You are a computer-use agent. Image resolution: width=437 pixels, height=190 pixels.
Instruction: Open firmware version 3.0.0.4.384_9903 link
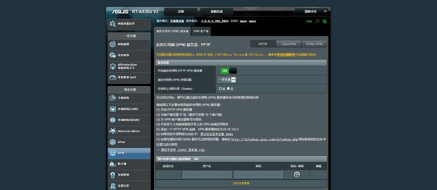click(x=215, y=21)
